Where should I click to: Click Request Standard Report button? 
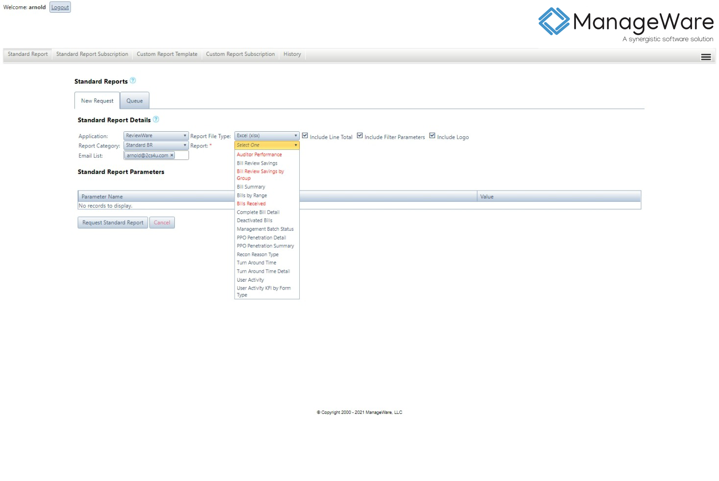tap(113, 222)
